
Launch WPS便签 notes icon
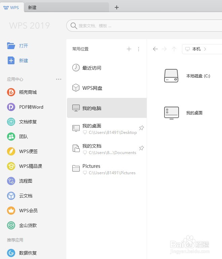click(11, 151)
